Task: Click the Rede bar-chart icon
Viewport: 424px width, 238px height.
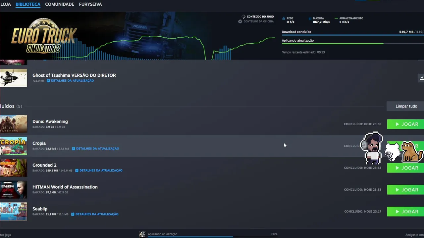Action: (x=284, y=19)
